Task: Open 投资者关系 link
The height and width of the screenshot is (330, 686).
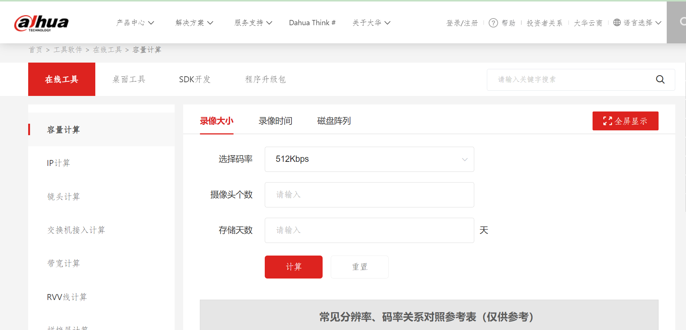Action: point(544,23)
